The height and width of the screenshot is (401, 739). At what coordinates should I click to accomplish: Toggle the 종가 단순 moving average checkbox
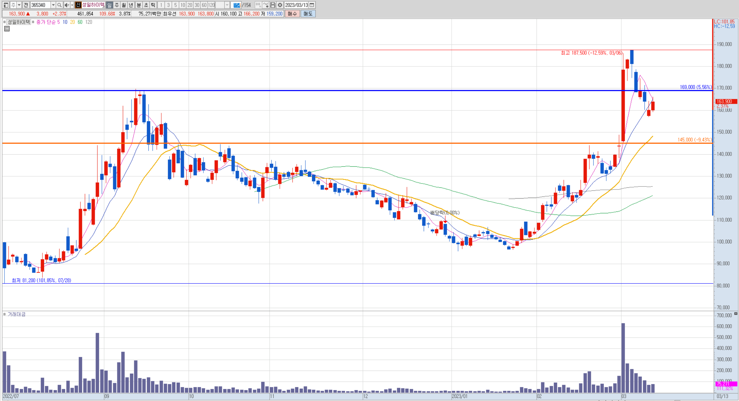(x=33, y=22)
